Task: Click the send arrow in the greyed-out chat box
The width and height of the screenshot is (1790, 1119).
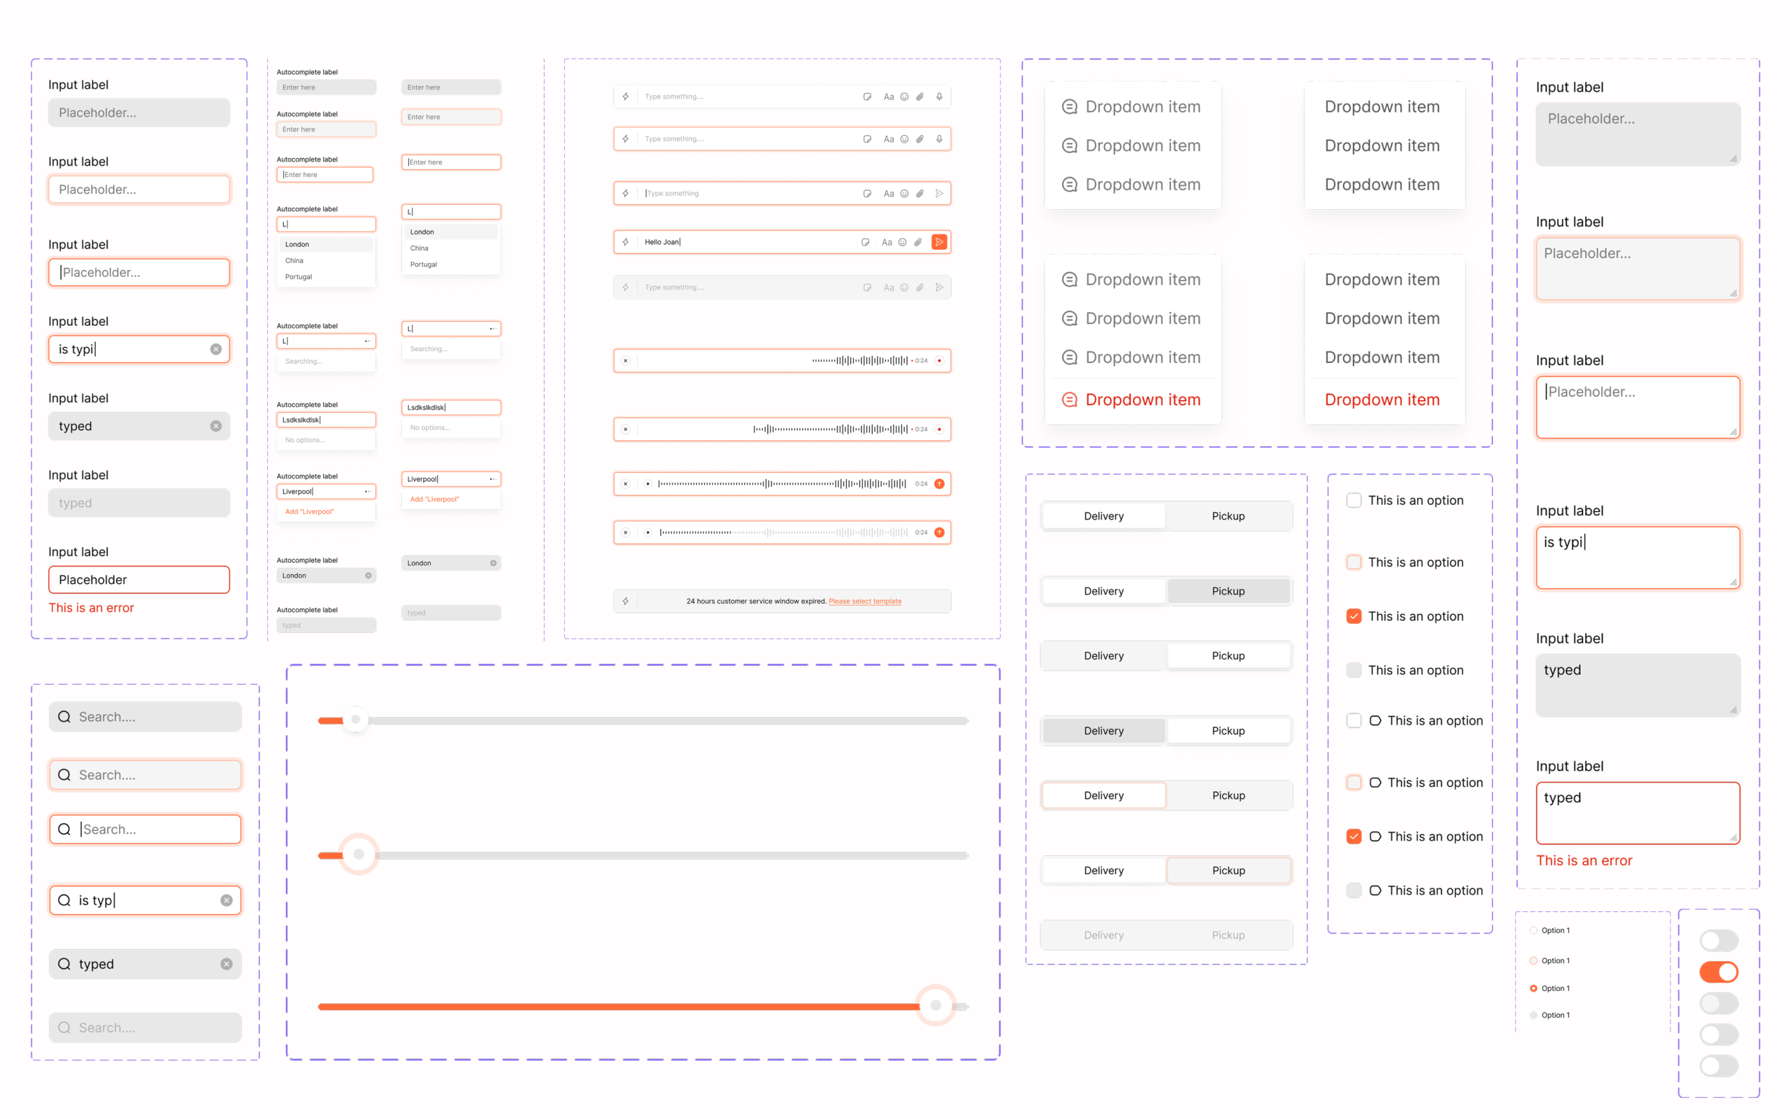Action: (x=939, y=287)
